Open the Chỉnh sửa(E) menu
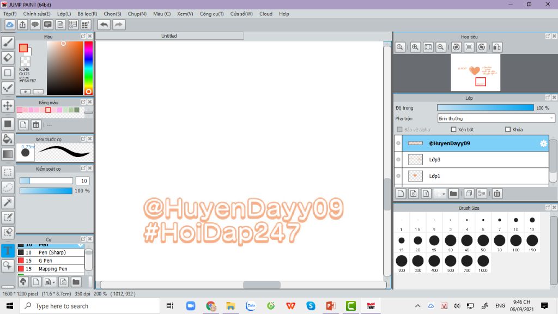 coord(37,14)
